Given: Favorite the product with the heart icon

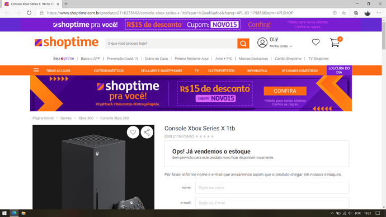Looking at the screenshot, I should (133, 133).
